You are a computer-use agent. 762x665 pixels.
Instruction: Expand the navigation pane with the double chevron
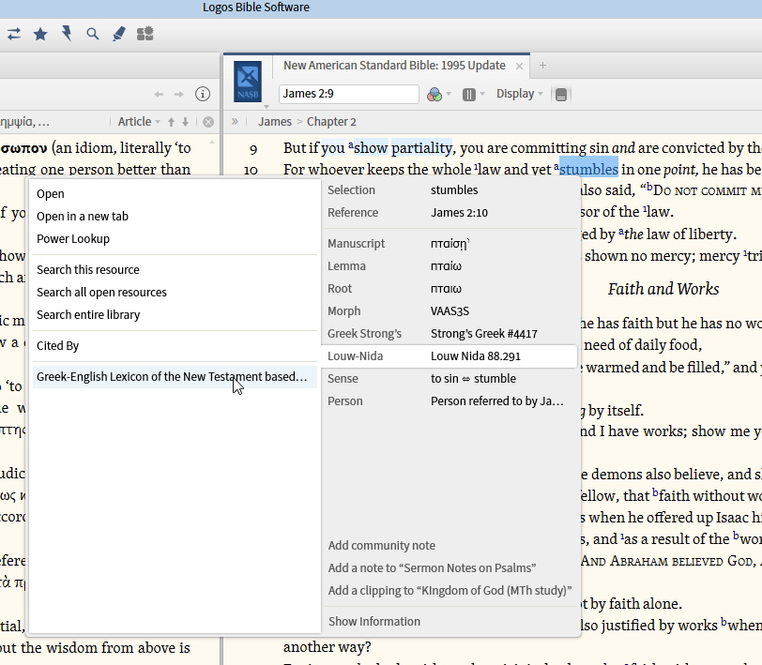pyautogui.click(x=235, y=121)
